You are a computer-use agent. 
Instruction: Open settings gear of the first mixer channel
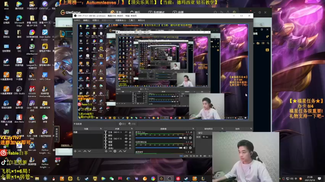tap(190, 138)
